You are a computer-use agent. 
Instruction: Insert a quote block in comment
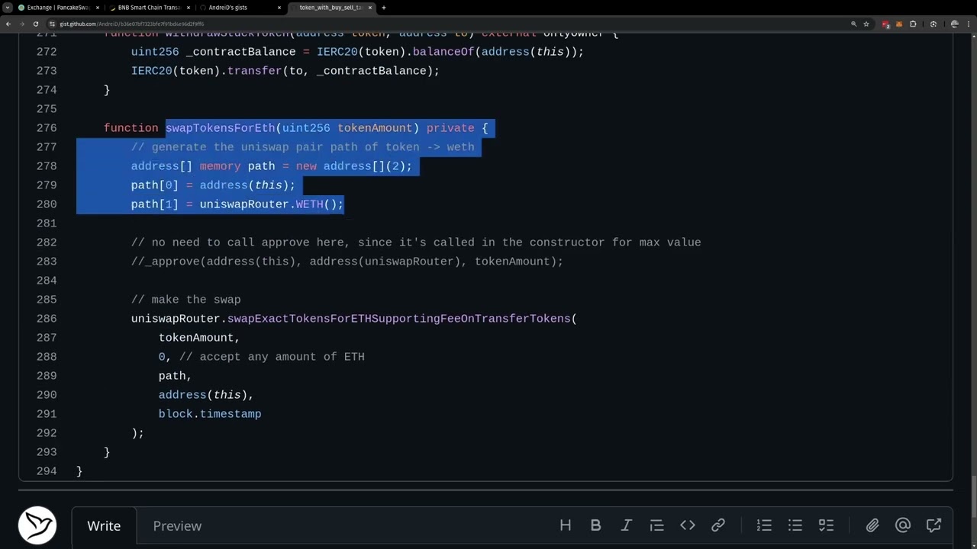(x=656, y=525)
